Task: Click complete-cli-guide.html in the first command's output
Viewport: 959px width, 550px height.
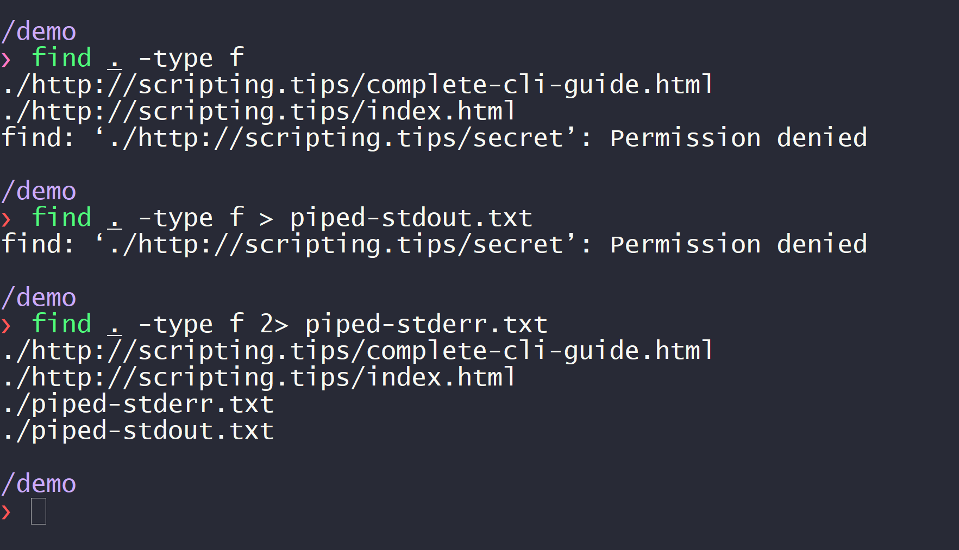Action: [539, 85]
